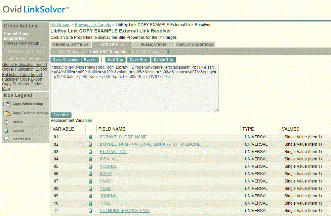Image resolution: width=331 pixels, height=216 pixels.
Task: Click the lock icon in the FORMAT_SHORT_NAME row
Action: click(x=90, y=137)
